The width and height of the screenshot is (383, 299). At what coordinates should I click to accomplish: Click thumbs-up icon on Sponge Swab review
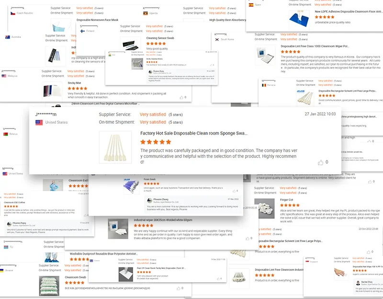pos(320,162)
